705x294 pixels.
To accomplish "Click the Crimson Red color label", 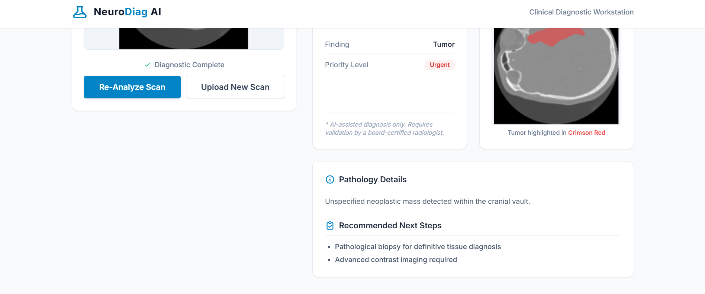I will (x=586, y=133).
